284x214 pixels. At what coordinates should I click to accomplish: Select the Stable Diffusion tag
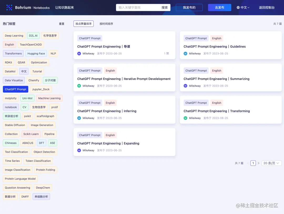point(15,125)
